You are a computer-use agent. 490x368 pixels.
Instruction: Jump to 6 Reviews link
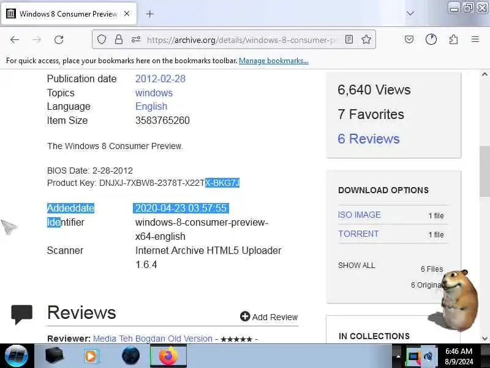pyautogui.click(x=369, y=139)
